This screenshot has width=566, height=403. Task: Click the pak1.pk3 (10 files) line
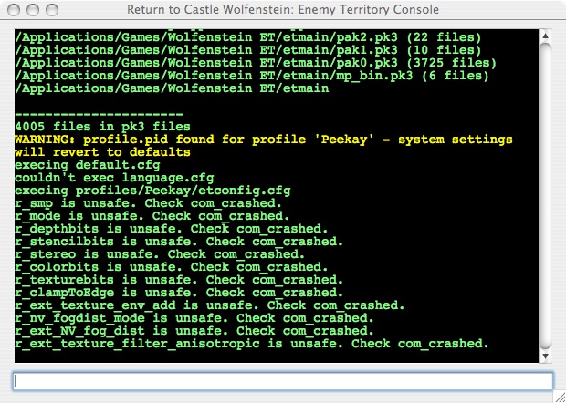pyautogui.click(x=248, y=50)
